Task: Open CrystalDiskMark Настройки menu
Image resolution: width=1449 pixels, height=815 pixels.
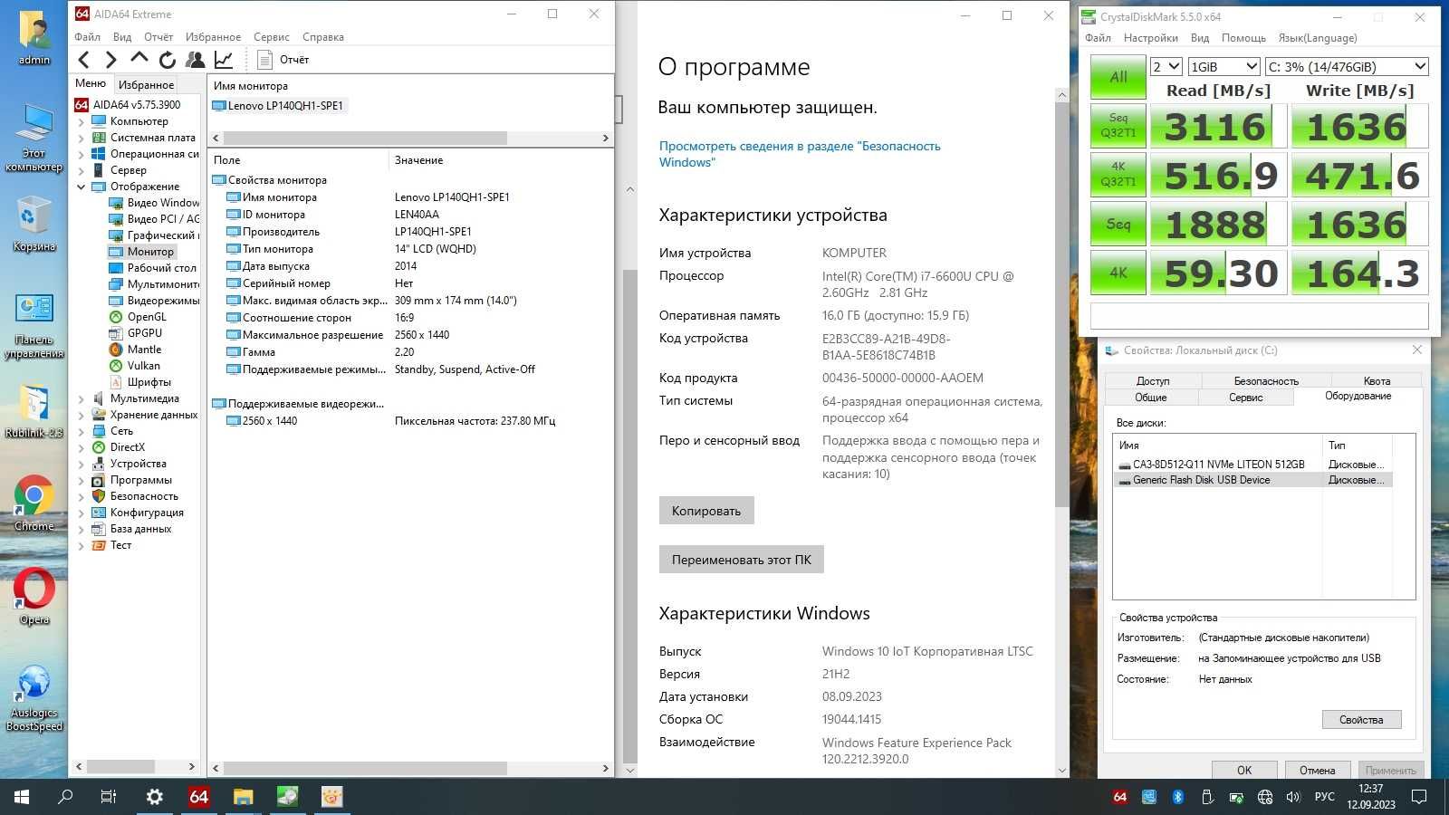Action: [1150, 38]
